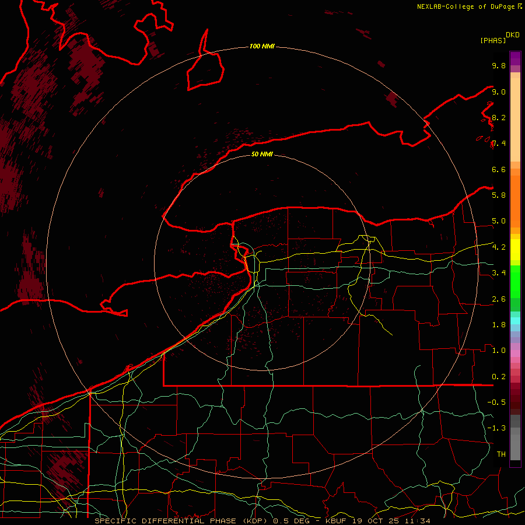Pick the orange swatch next to 5.8

pos(515,195)
